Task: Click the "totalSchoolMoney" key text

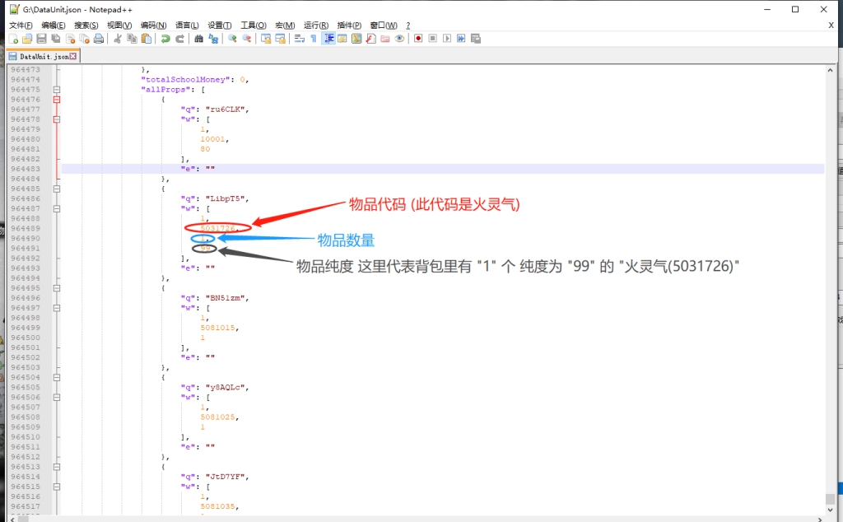Action: click(186, 80)
